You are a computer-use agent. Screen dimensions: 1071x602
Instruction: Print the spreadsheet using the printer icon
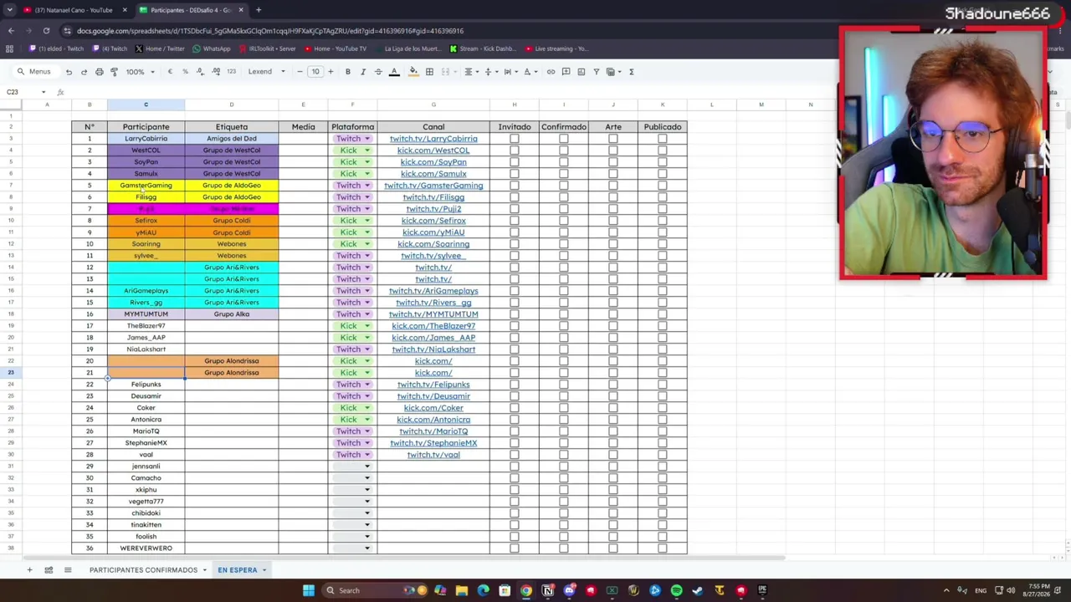pos(99,72)
